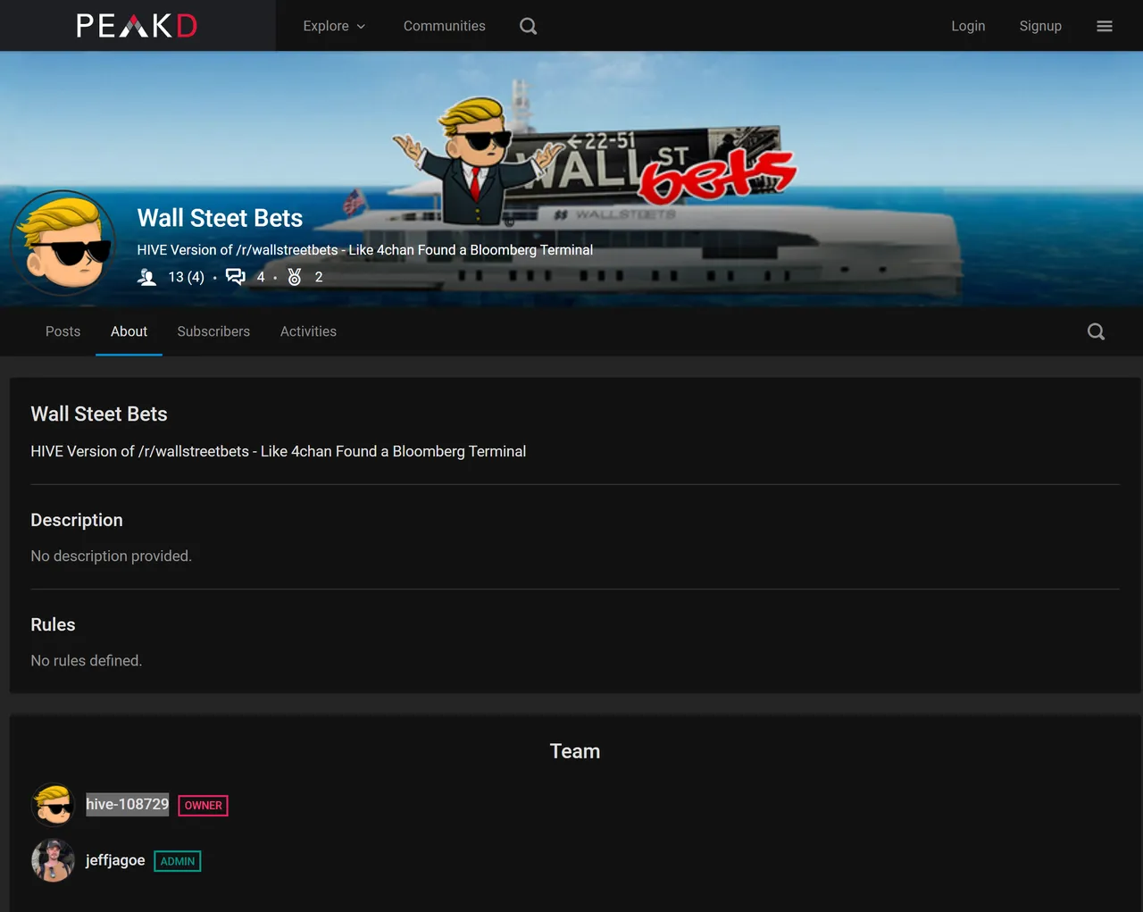Image resolution: width=1143 pixels, height=912 pixels.
Task: Click jeffjagoe's profile picture
Action: click(x=54, y=860)
